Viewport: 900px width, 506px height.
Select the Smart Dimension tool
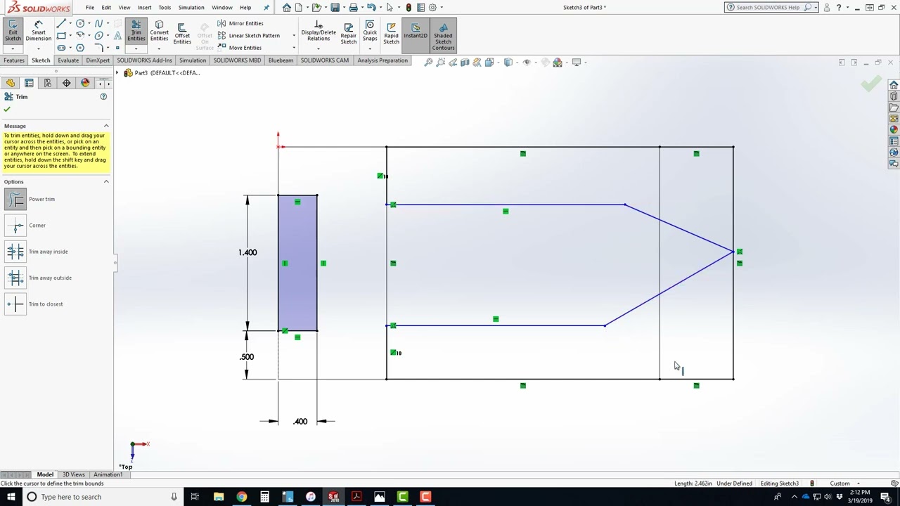(x=39, y=32)
